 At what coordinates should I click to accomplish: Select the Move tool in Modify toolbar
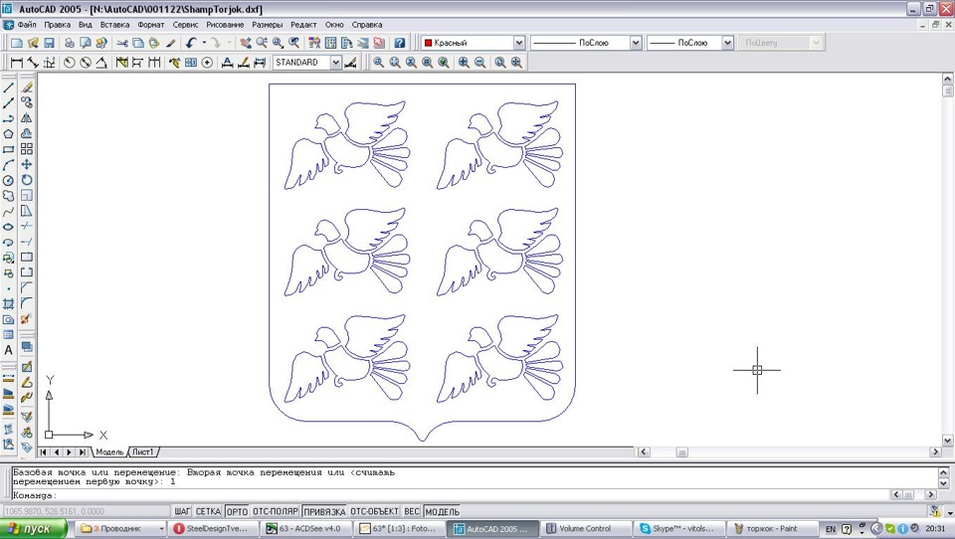(x=27, y=164)
